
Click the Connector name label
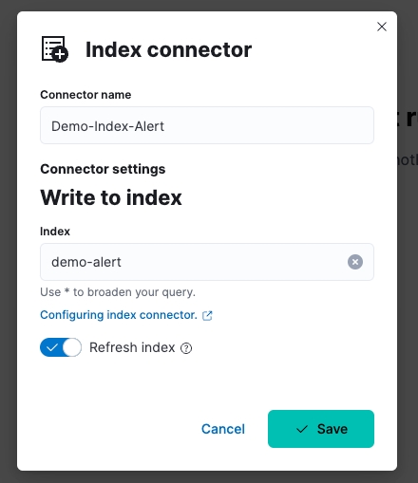point(85,95)
